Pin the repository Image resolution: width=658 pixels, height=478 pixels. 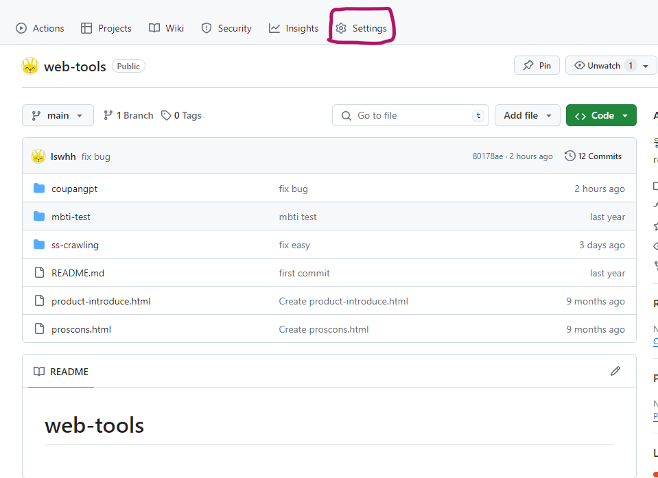click(537, 65)
